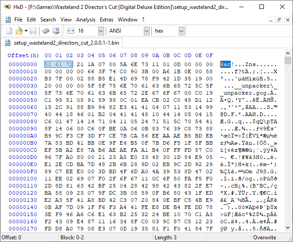Click the adapt bytes per row icon
The image size is (293, 242).
(x=71, y=31)
